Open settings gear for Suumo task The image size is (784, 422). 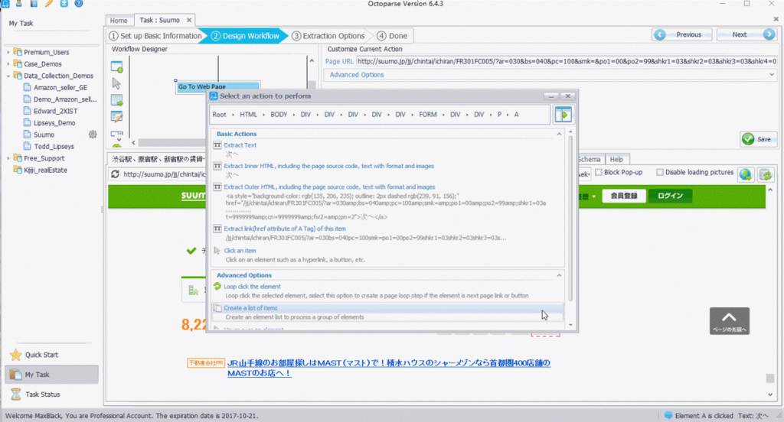[93, 135]
